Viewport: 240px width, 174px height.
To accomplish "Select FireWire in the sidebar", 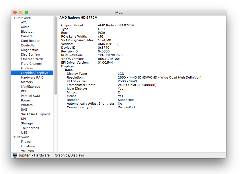I will (x=27, y=68).
